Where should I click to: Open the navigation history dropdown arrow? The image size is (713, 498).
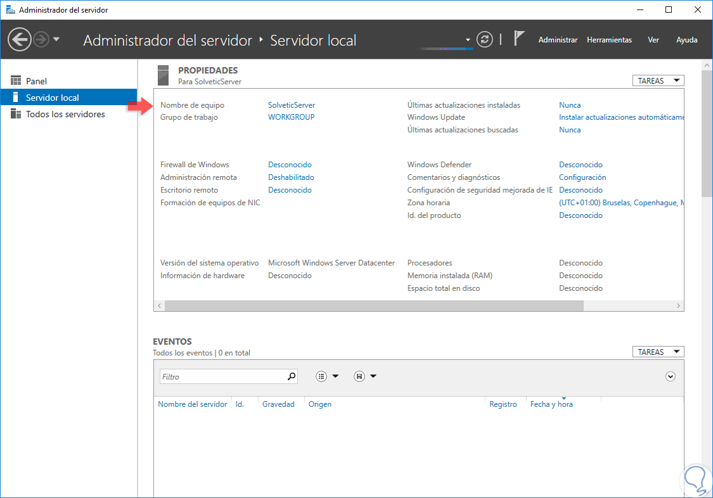coord(56,40)
